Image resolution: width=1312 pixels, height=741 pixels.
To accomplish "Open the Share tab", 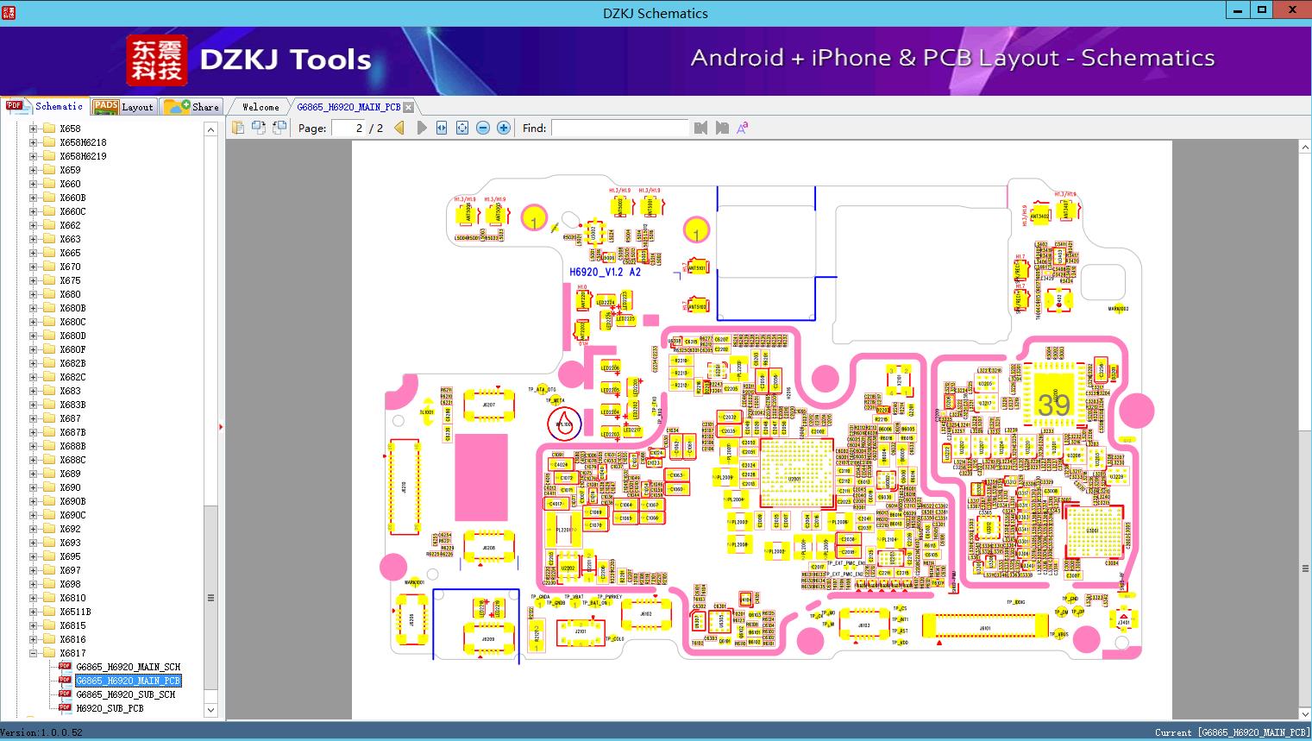I will point(191,107).
